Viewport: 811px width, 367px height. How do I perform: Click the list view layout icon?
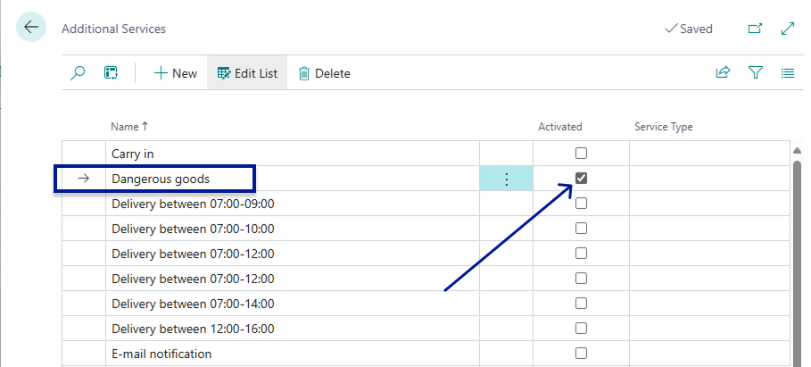(x=788, y=73)
